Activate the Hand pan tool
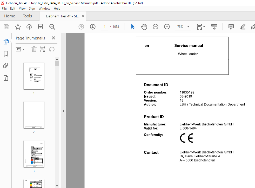 [144, 27]
